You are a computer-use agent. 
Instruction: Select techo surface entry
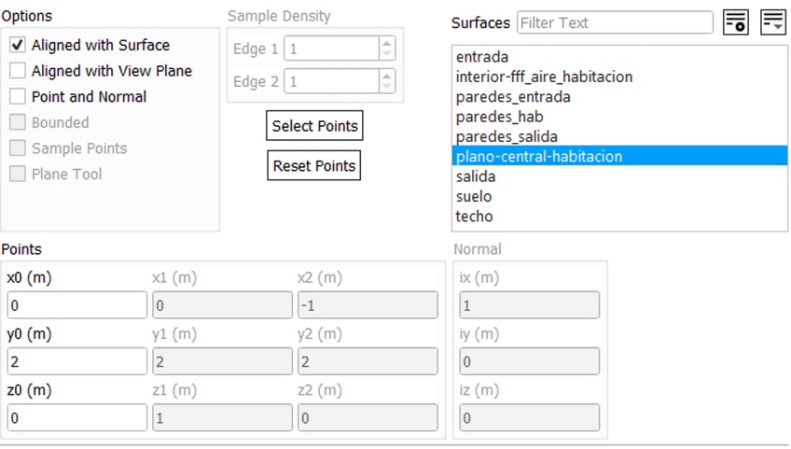click(x=474, y=217)
